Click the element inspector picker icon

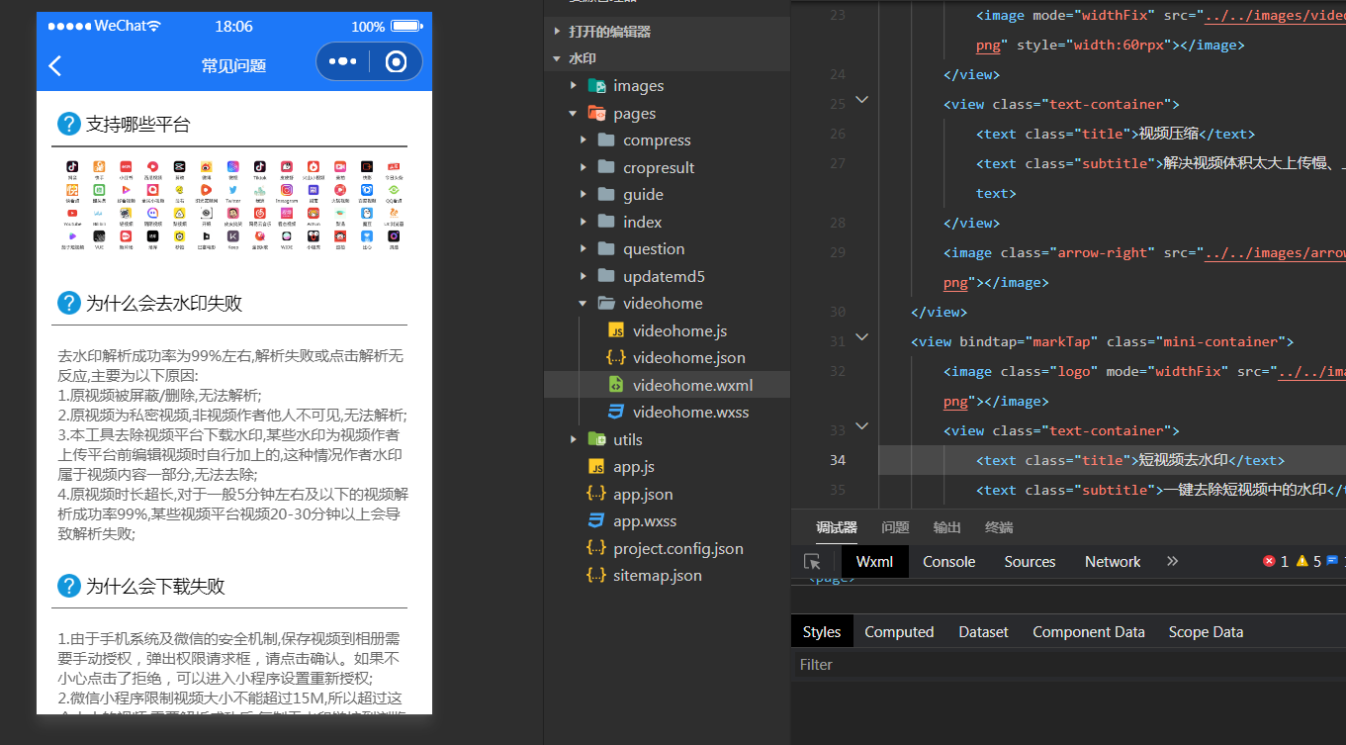(812, 561)
